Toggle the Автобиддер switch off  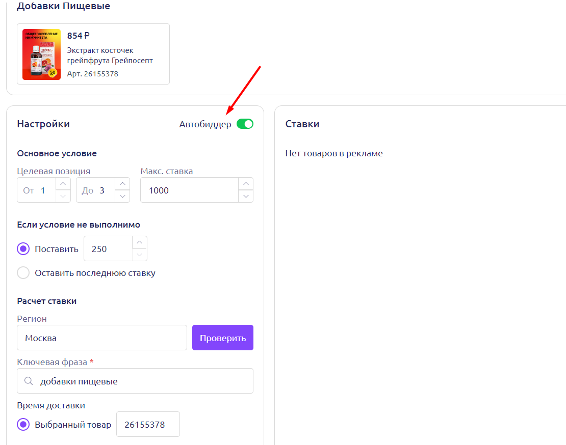pyautogui.click(x=245, y=124)
